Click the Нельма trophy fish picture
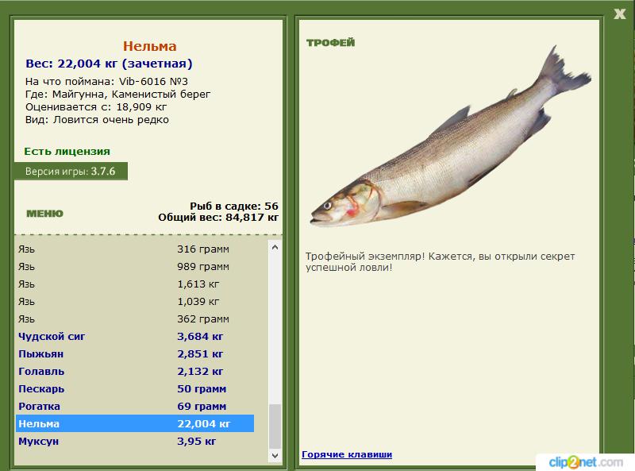Viewport: 635px width, 471px height. click(x=450, y=136)
